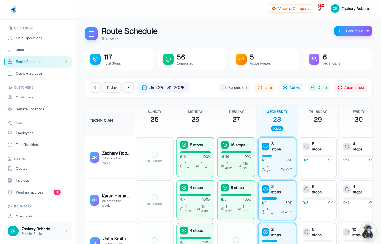This screenshot has height=244, width=381.
Task: Enable the Done status filter
Action: click(319, 87)
